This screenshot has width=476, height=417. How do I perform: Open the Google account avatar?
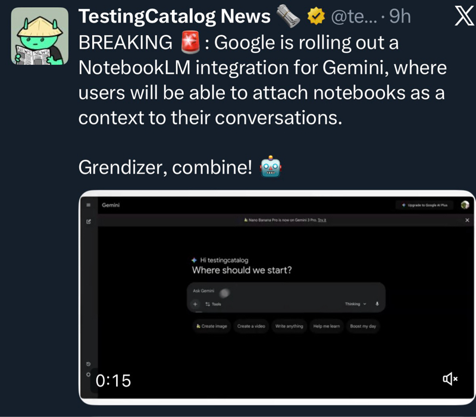(465, 205)
